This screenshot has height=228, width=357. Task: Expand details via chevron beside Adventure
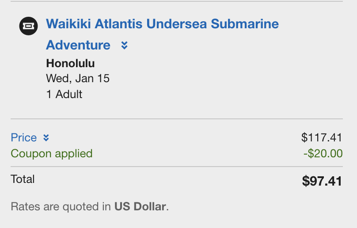click(x=124, y=46)
